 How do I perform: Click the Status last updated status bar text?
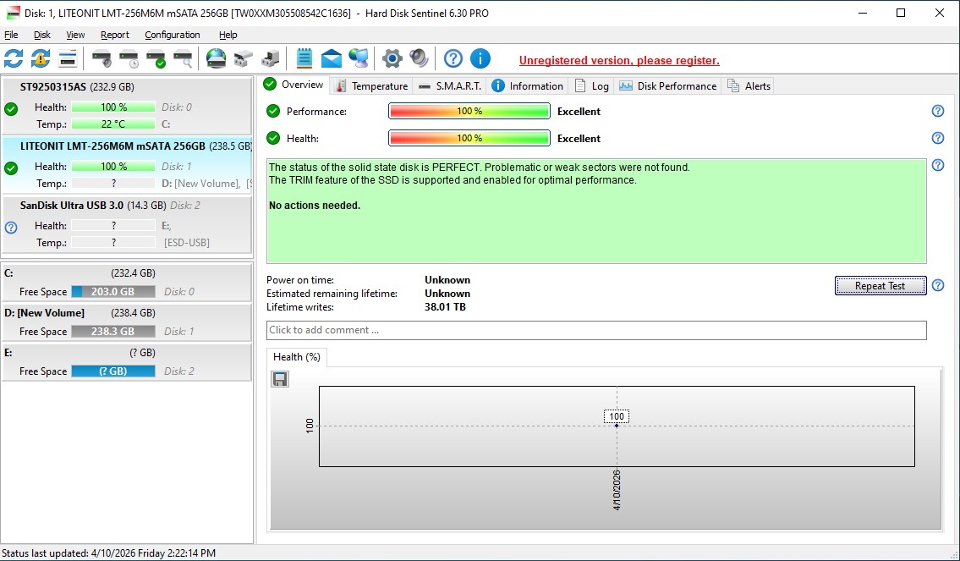[109, 553]
